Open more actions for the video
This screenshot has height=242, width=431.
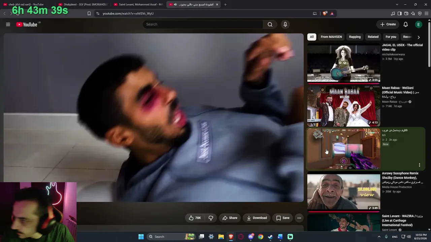[x=299, y=218]
